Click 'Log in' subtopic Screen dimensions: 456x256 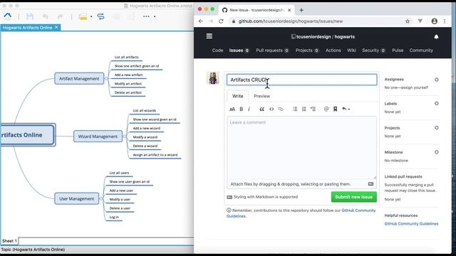(x=114, y=217)
